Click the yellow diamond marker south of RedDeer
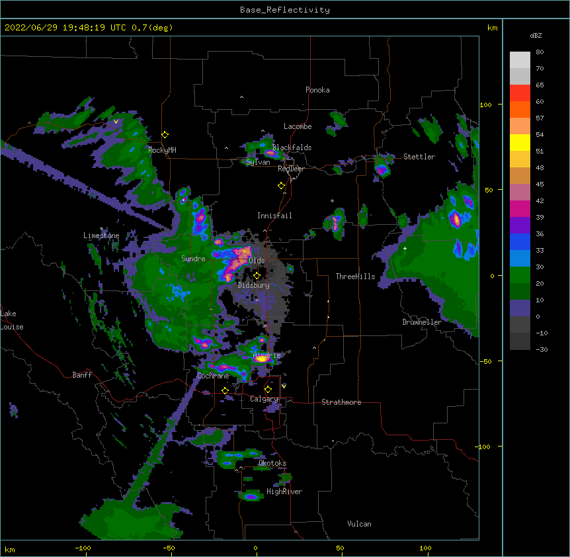 click(x=281, y=186)
